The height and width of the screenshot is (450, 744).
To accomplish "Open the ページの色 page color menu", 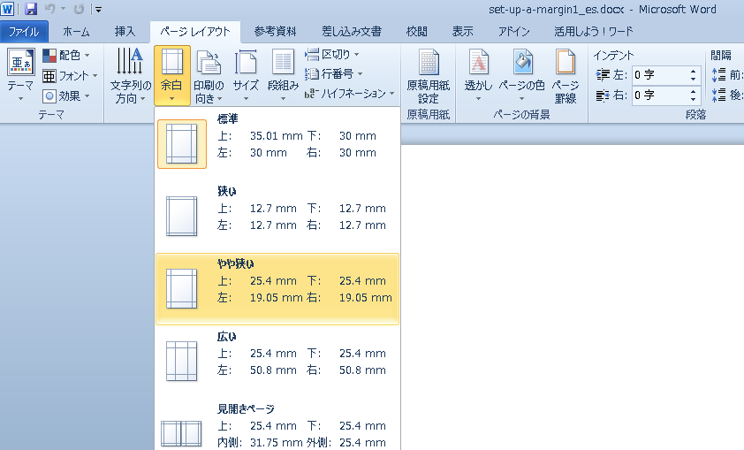I will point(522,75).
